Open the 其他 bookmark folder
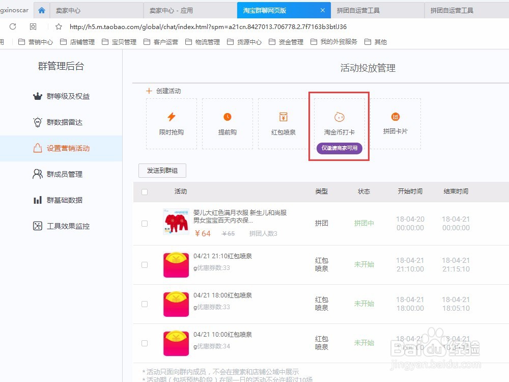The height and width of the screenshot is (382, 509). point(376,42)
